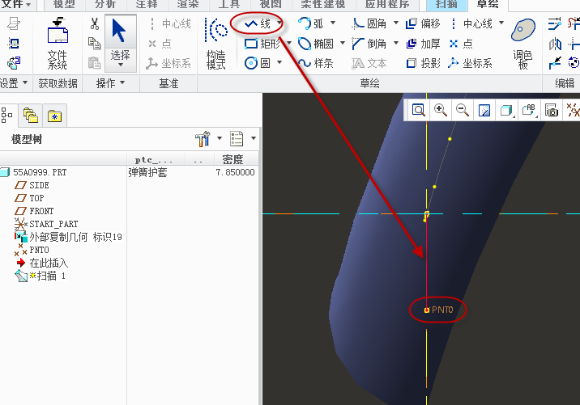Image resolution: width=580 pixels, height=405 pixels.
Task: Open the Model Tree tab icon
Action: click(x=7, y=115)
